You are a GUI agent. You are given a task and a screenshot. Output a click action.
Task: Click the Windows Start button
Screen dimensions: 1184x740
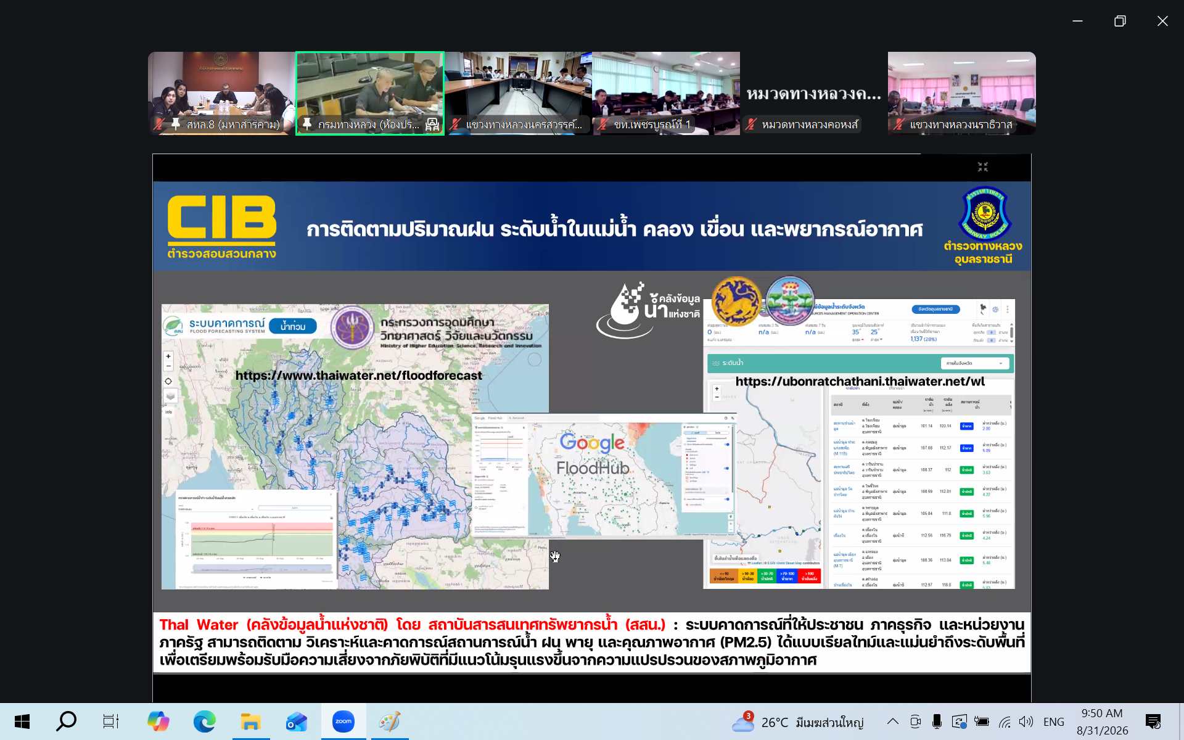point(22,721)
